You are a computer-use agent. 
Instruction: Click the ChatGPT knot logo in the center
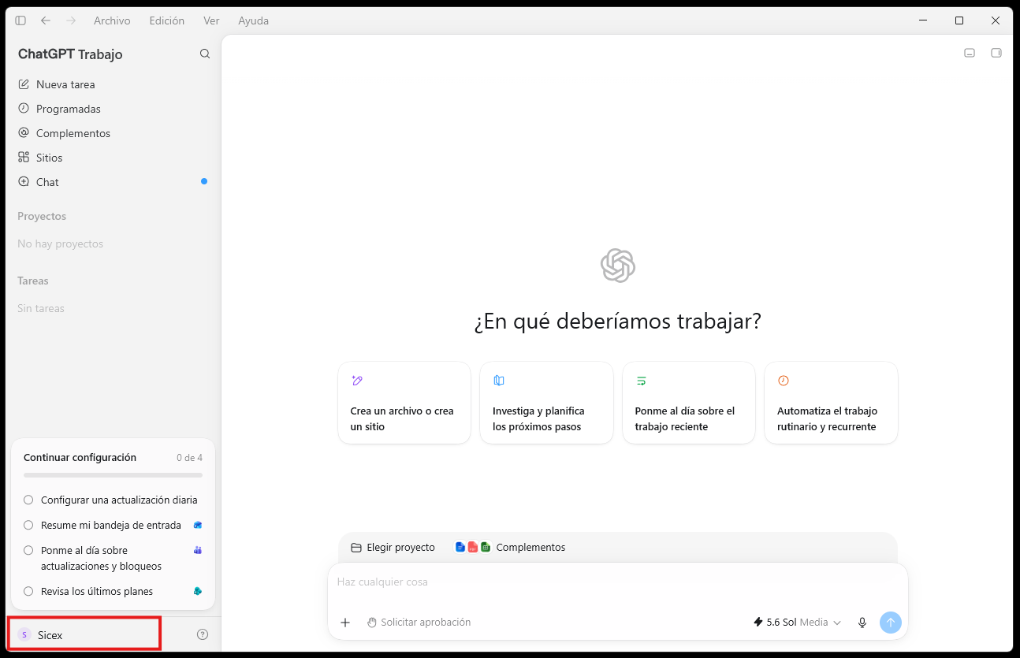(x=618, y=266)
